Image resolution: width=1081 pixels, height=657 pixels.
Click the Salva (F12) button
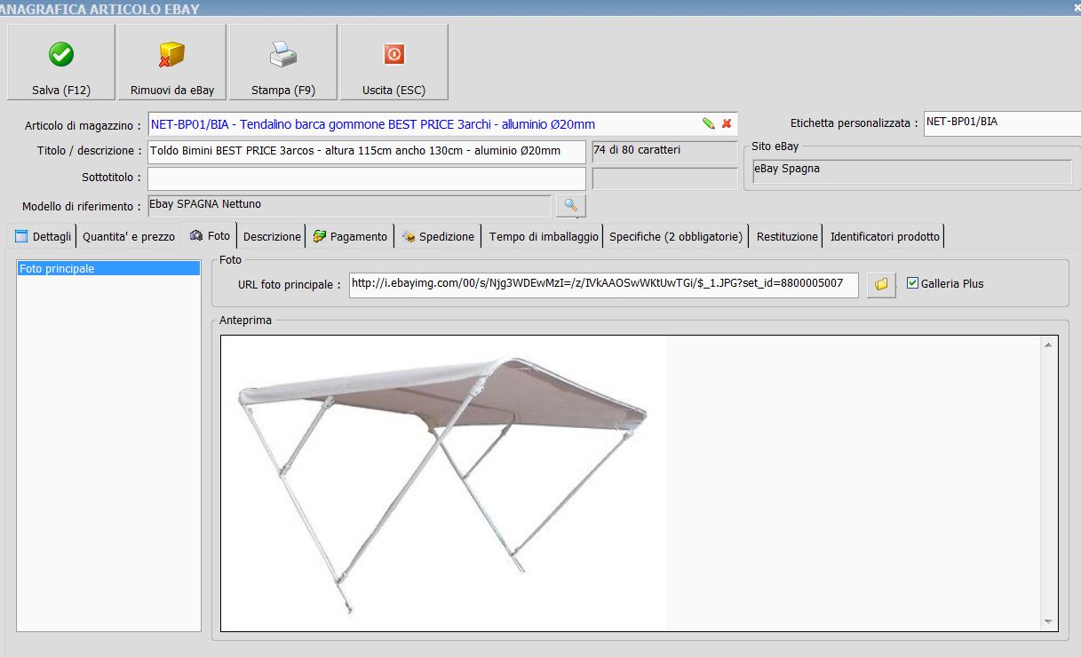pyautogui.click(x=61, y=62)
